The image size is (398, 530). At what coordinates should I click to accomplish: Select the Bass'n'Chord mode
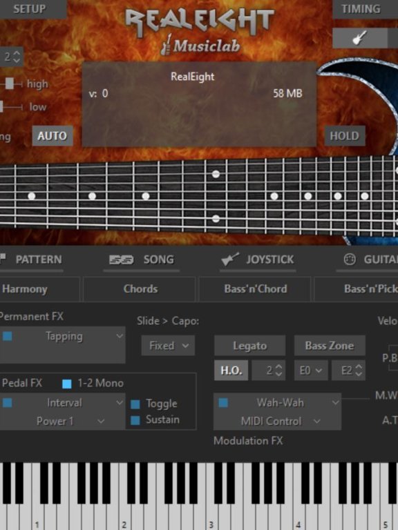click(x=255, y=289)
